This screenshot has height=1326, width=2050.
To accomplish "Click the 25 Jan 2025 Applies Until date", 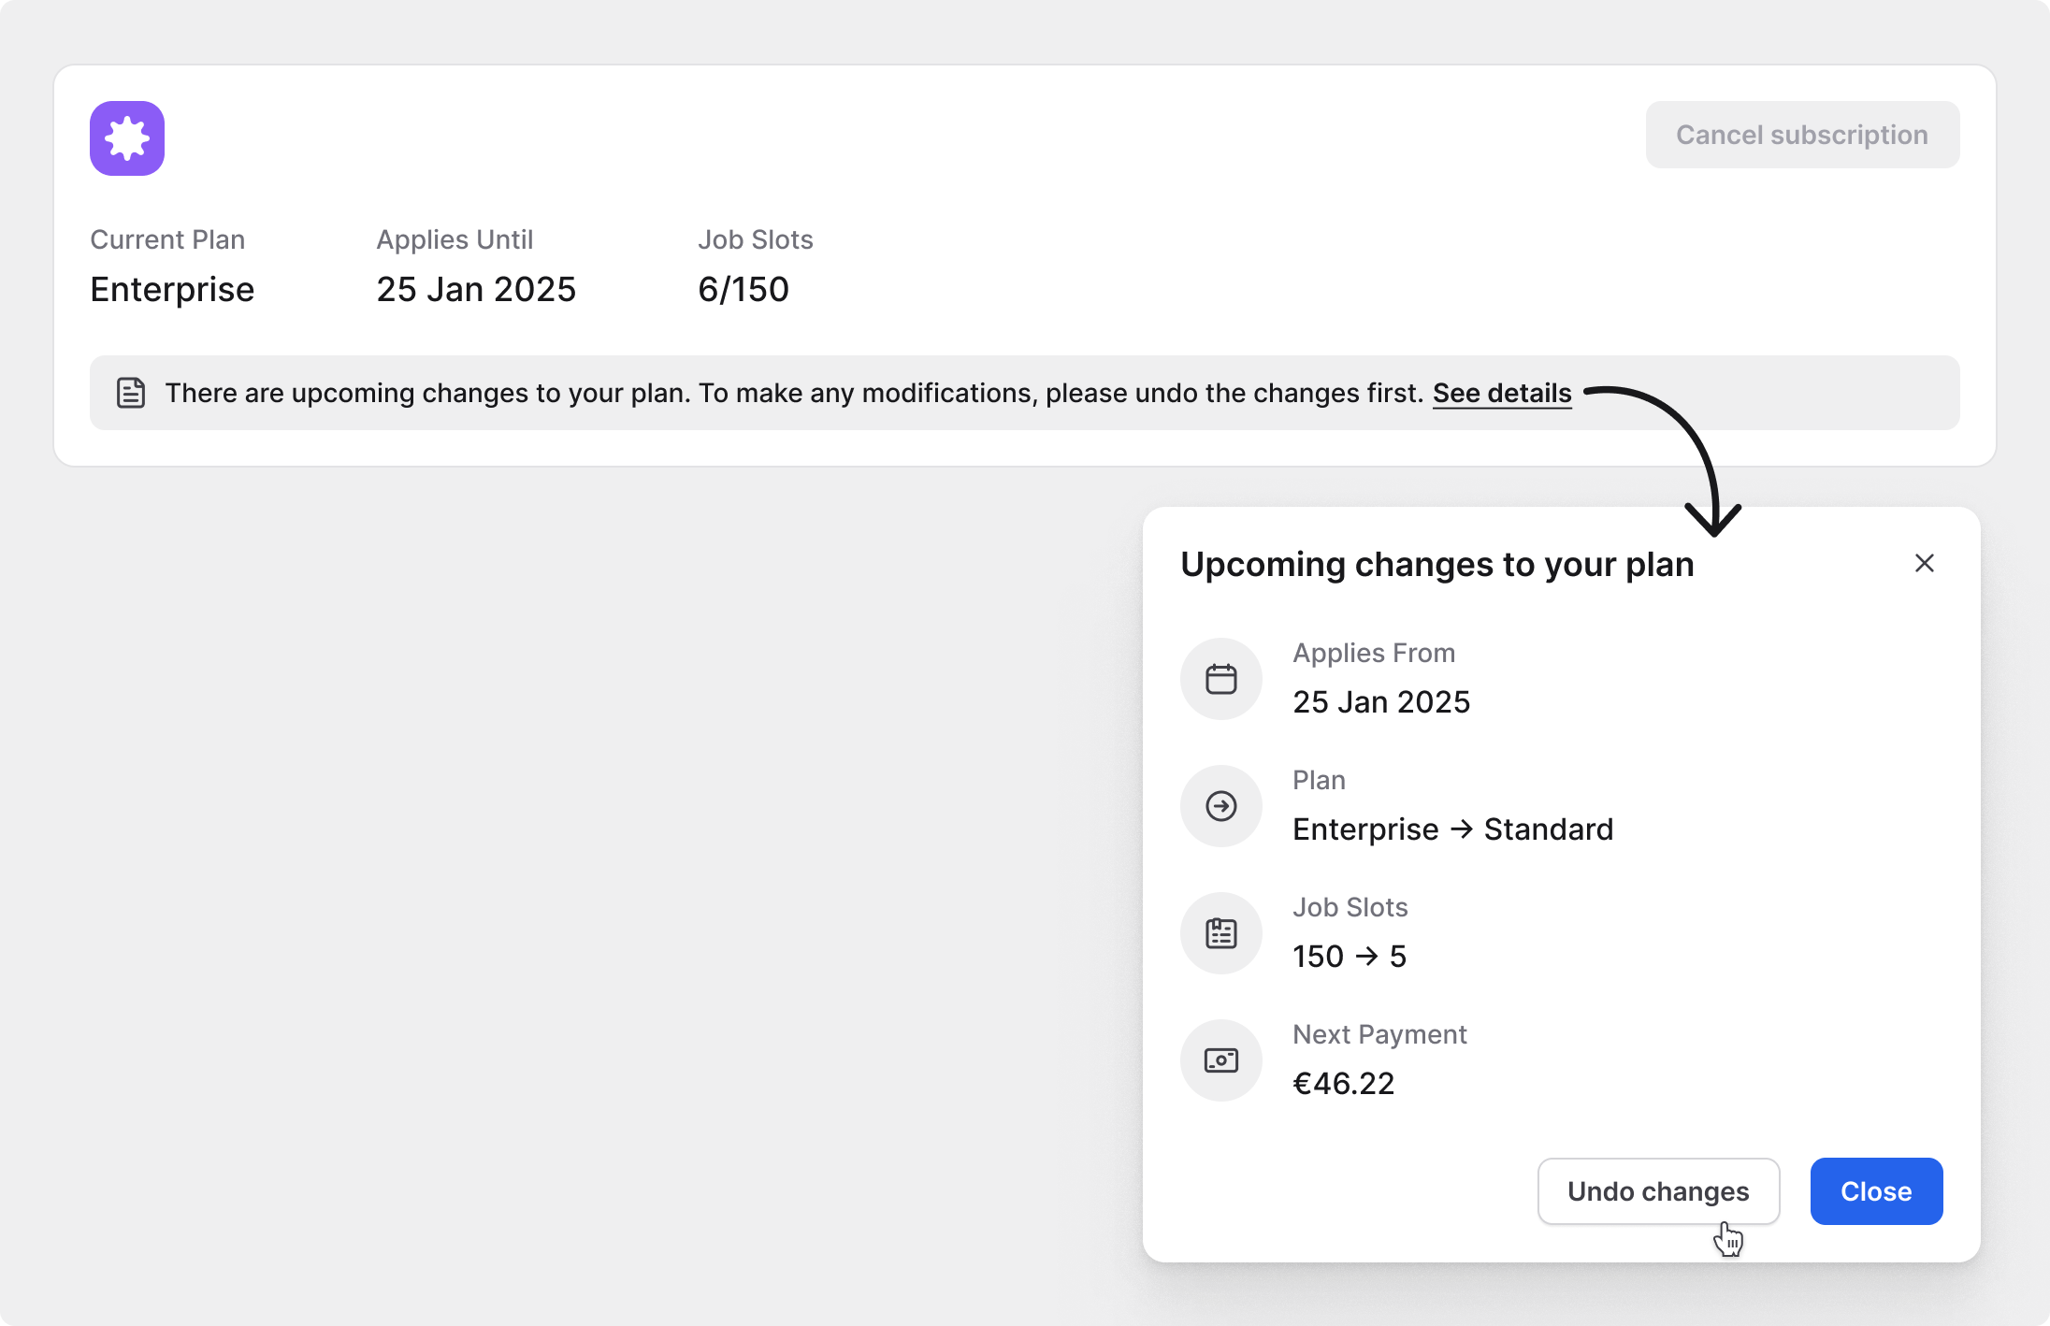I will (x=476, y=290).
